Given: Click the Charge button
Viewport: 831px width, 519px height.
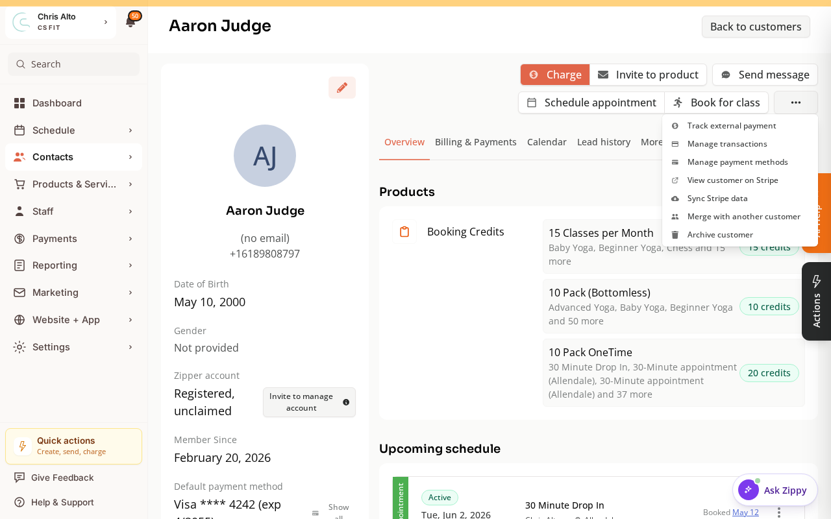Looking at the screenshot, I should [x=555, y=75].
